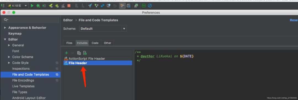Select Font in the settings tree
298x100 pixels.
point(15,51)
